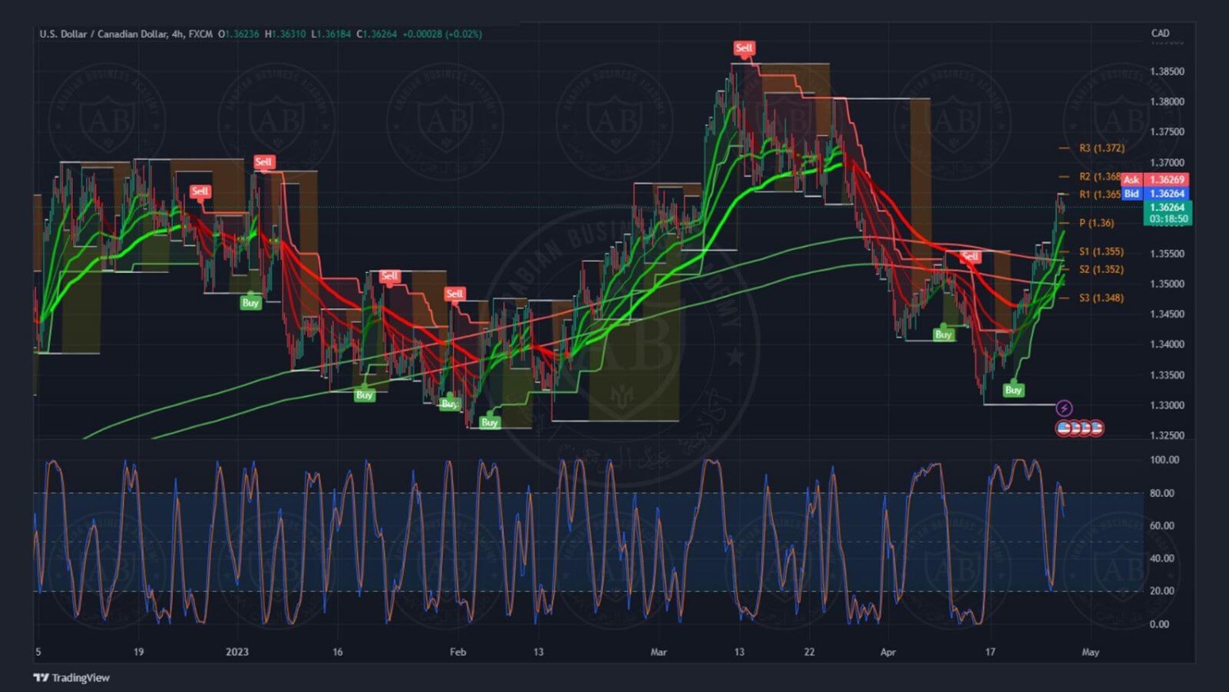Screen dimensions: 1229x692
Task: Click the 20.00 oscillator scale label
Action: pos(1162,591)
